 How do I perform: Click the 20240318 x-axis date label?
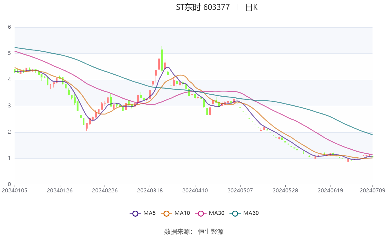150,190
